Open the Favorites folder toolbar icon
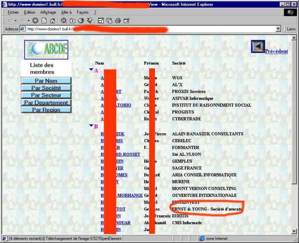This screenshot has width=299, height=243. pos(72,20)
